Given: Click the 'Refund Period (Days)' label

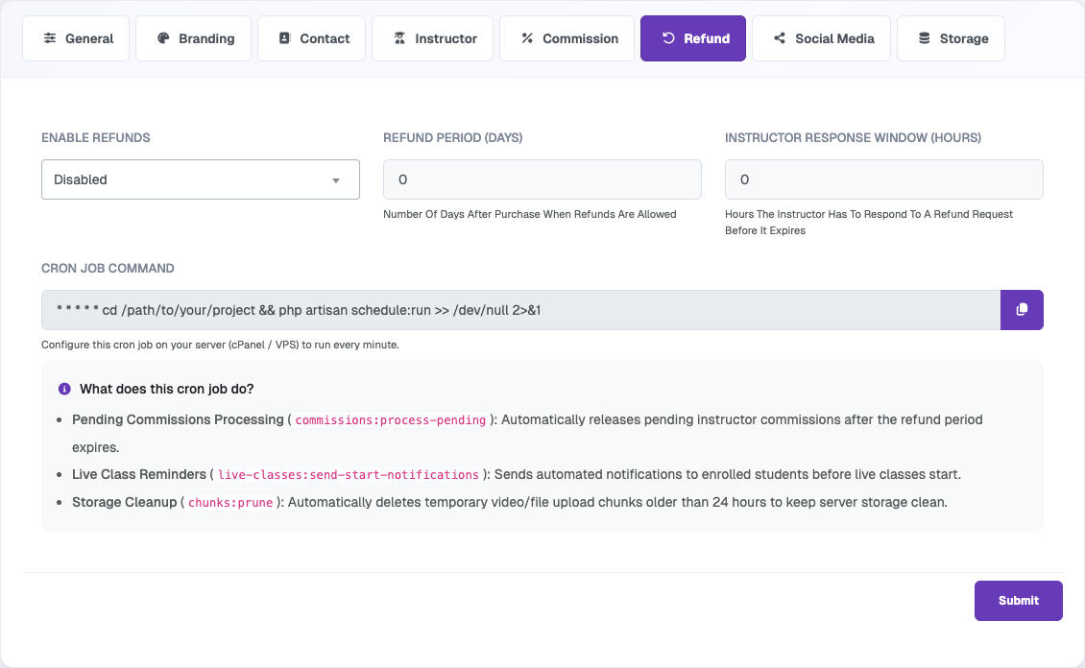Looking at the screenshot, I should (x=452, y=137).
